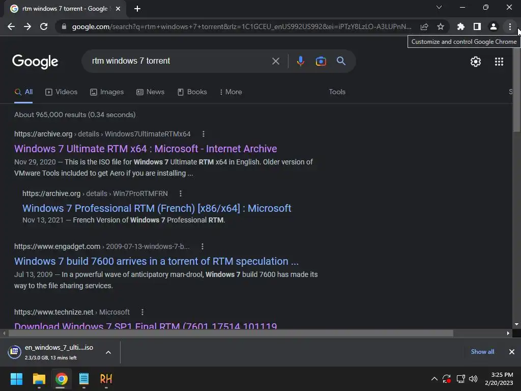Click the technize.net Microsoft URL breadcrumb

tap(72, 312)
